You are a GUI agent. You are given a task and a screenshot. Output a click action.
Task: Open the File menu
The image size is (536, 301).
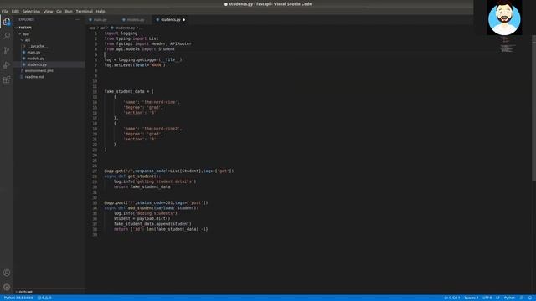tap(5, 11)
